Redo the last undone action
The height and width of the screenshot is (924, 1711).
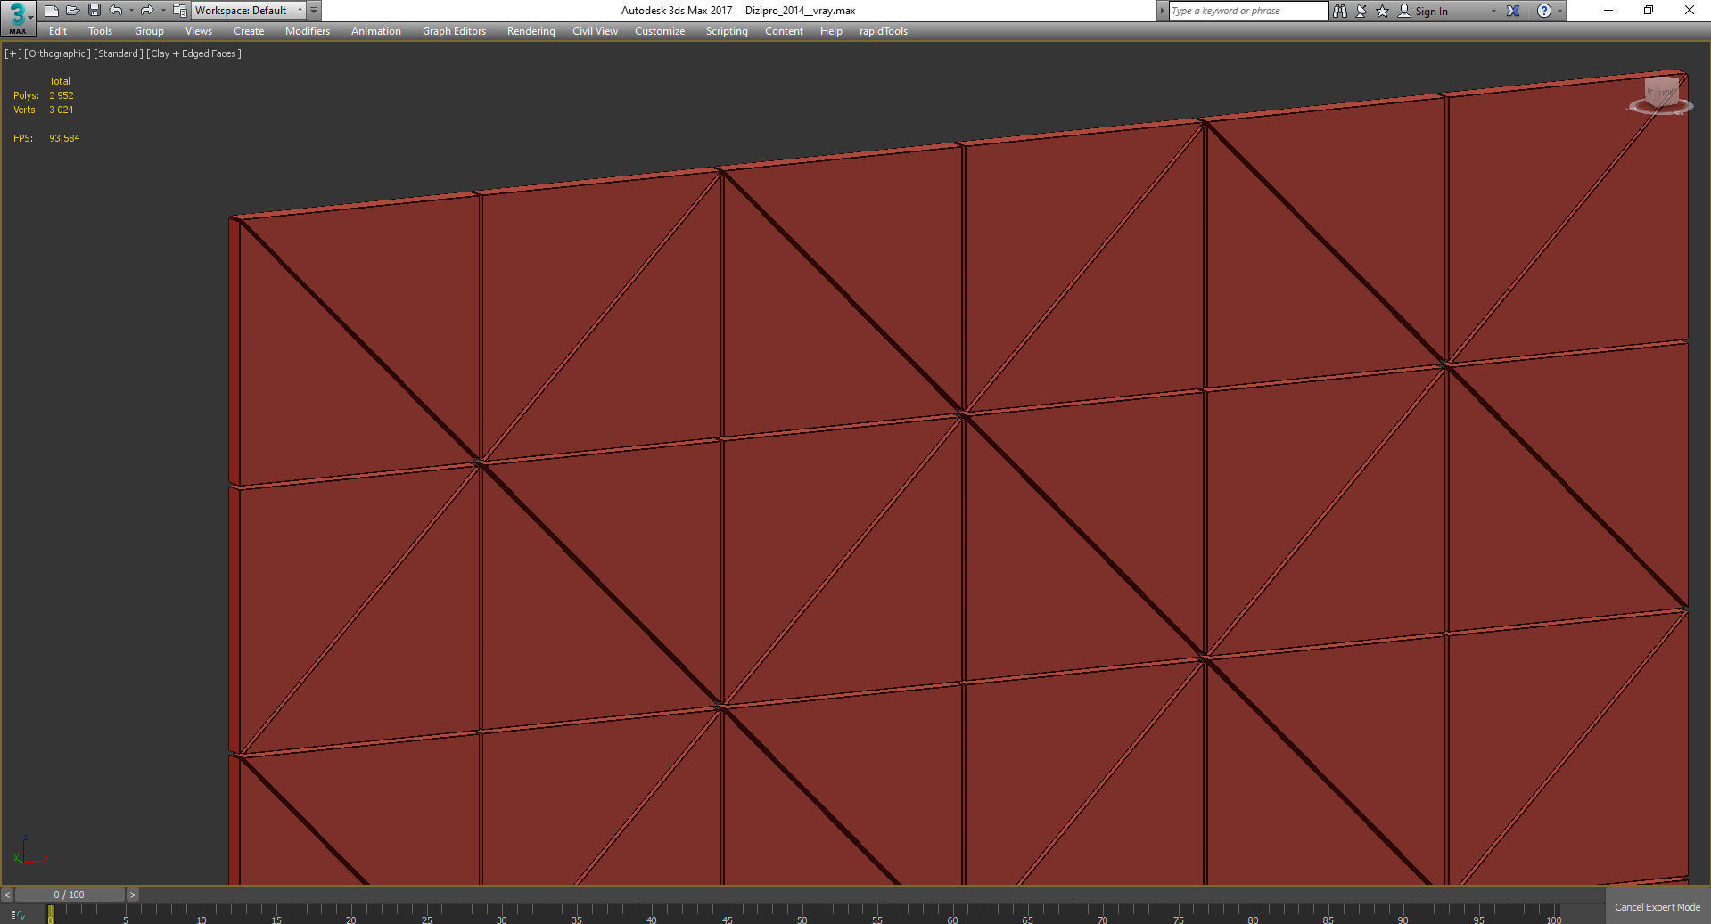point(147,11)
